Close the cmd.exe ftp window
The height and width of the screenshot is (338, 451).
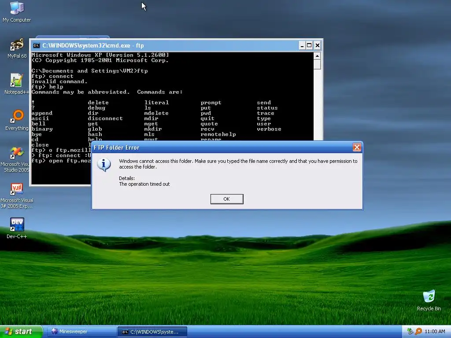tap(317, 45)
